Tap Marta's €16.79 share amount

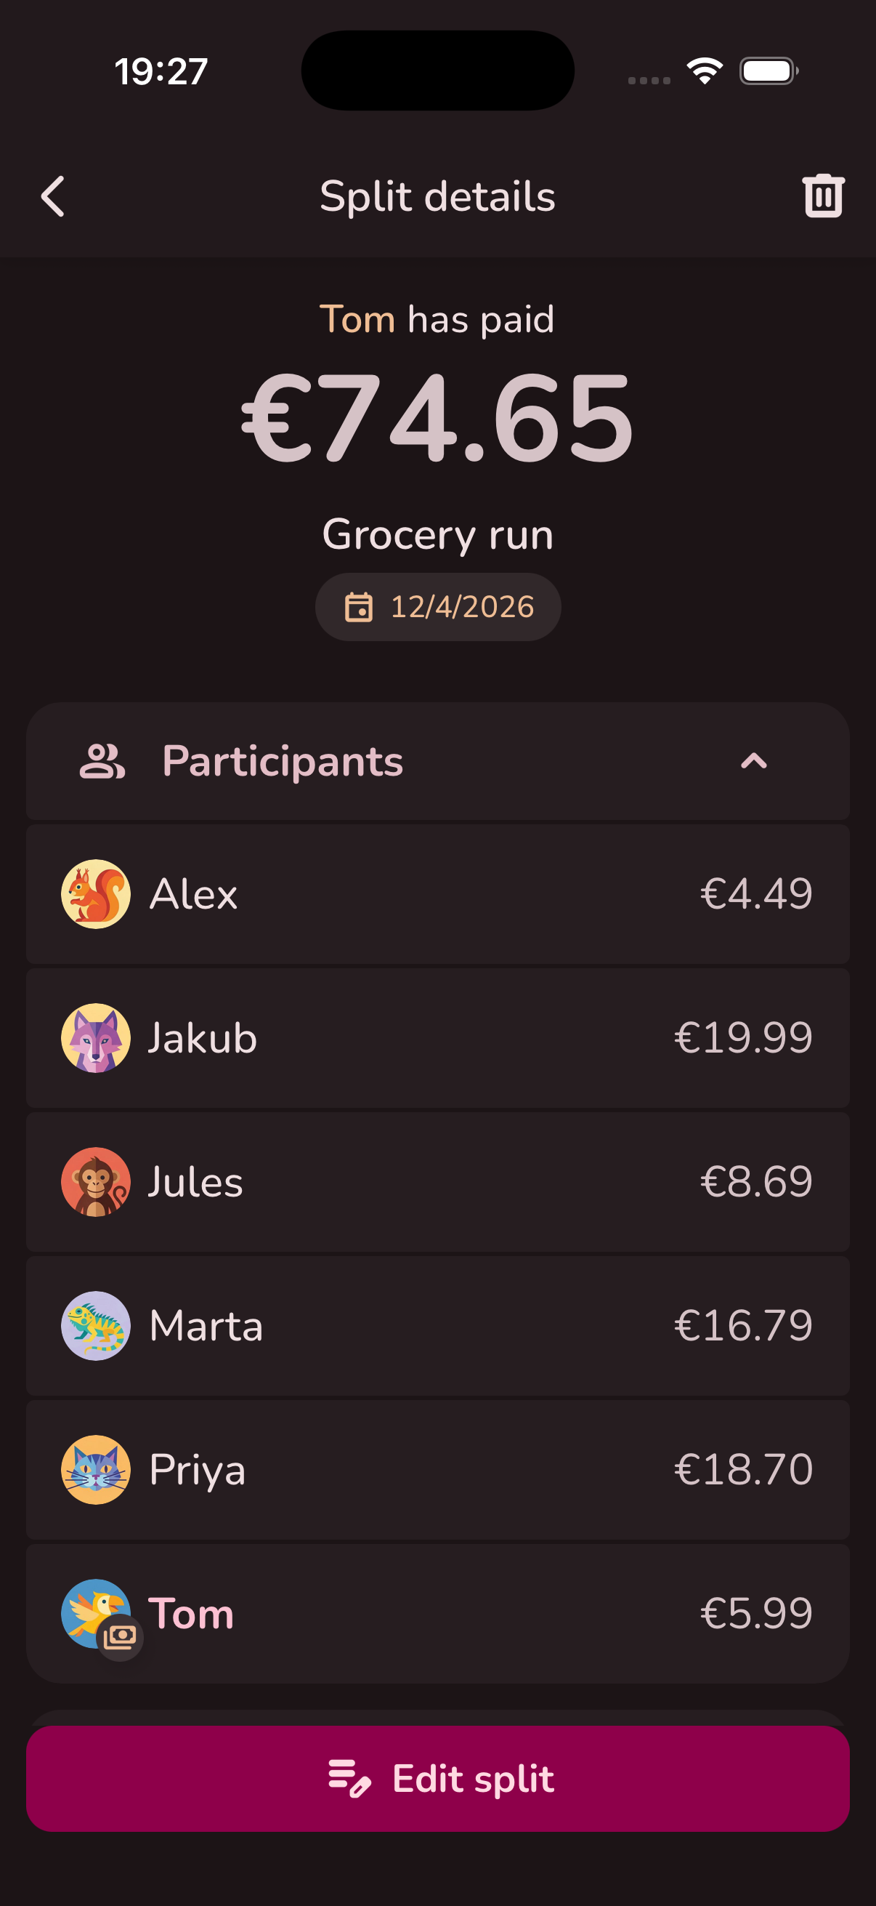click(x=742, y=1325)
